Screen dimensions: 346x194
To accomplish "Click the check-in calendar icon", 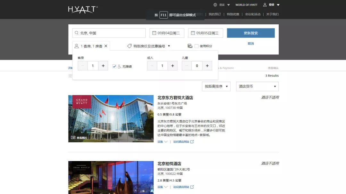I will click(x=154, y=33).
